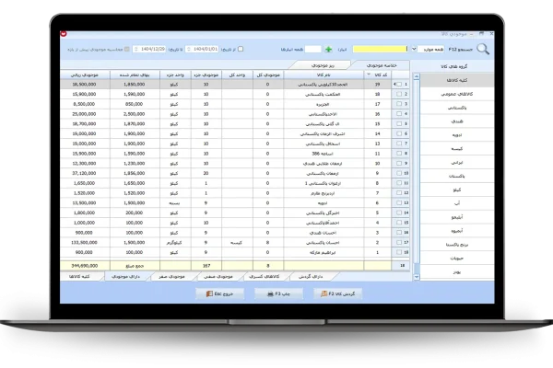Click the printer icon on F3 button
The image size is (553, 368).
(270, 293)
